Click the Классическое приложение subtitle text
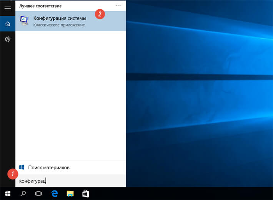 (x=59, y=25)
